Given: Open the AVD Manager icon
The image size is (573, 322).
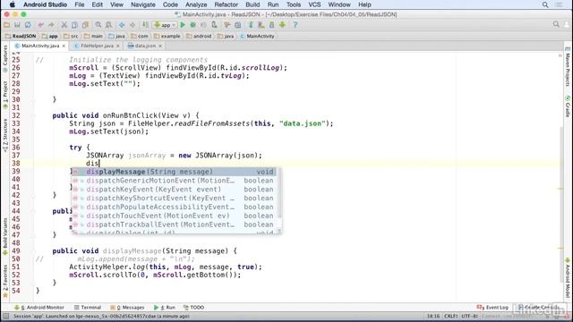Looking at the screenshot, I should pyautogui.click(x=261, y=25).
